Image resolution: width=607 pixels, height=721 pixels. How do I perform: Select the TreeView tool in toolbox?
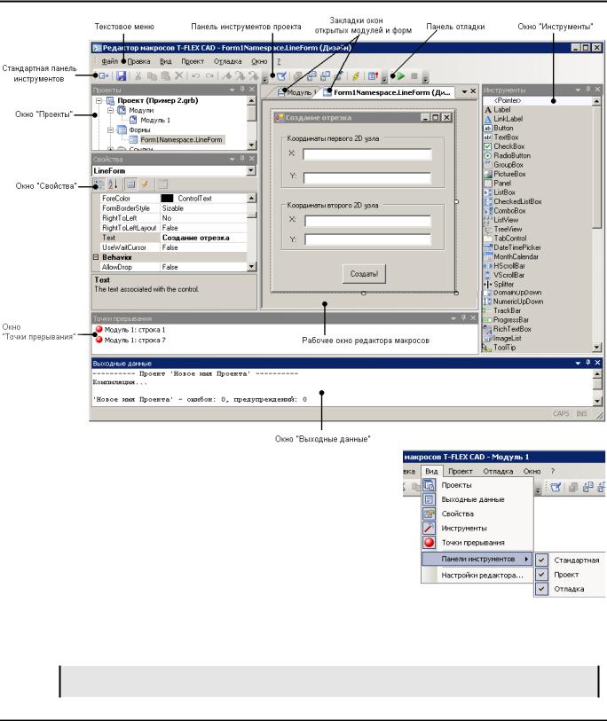[502, 229]
